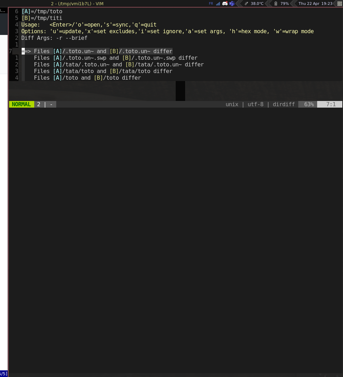Click the utf-8 encoding entry

pos(256,104)
